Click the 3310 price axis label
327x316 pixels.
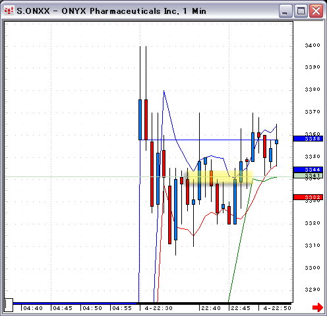click(x=312, y=246)
